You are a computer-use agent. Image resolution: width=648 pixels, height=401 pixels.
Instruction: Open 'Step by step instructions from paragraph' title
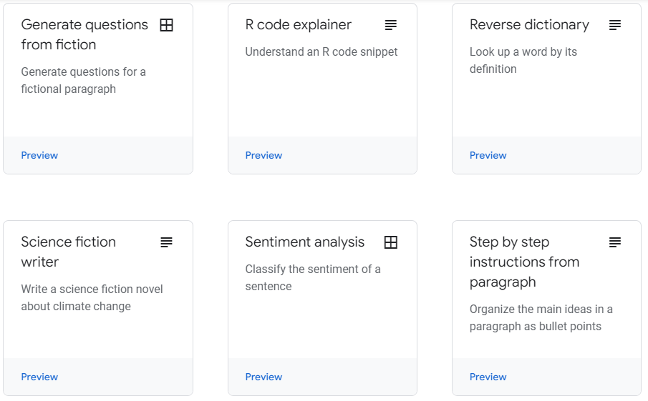tap(524, 262)
